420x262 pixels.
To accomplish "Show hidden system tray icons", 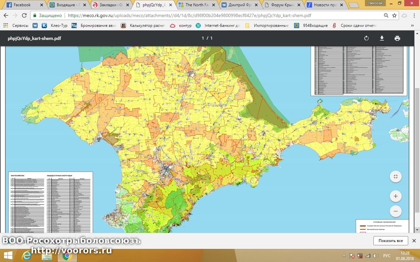I will [344, 256].
